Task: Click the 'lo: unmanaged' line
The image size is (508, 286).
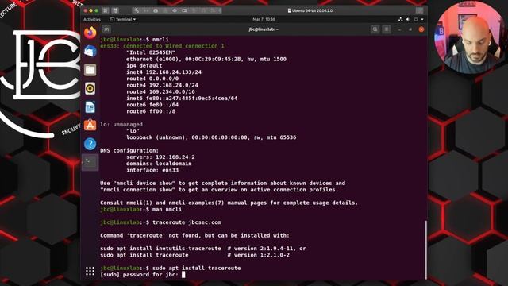Action: point(121,124)
